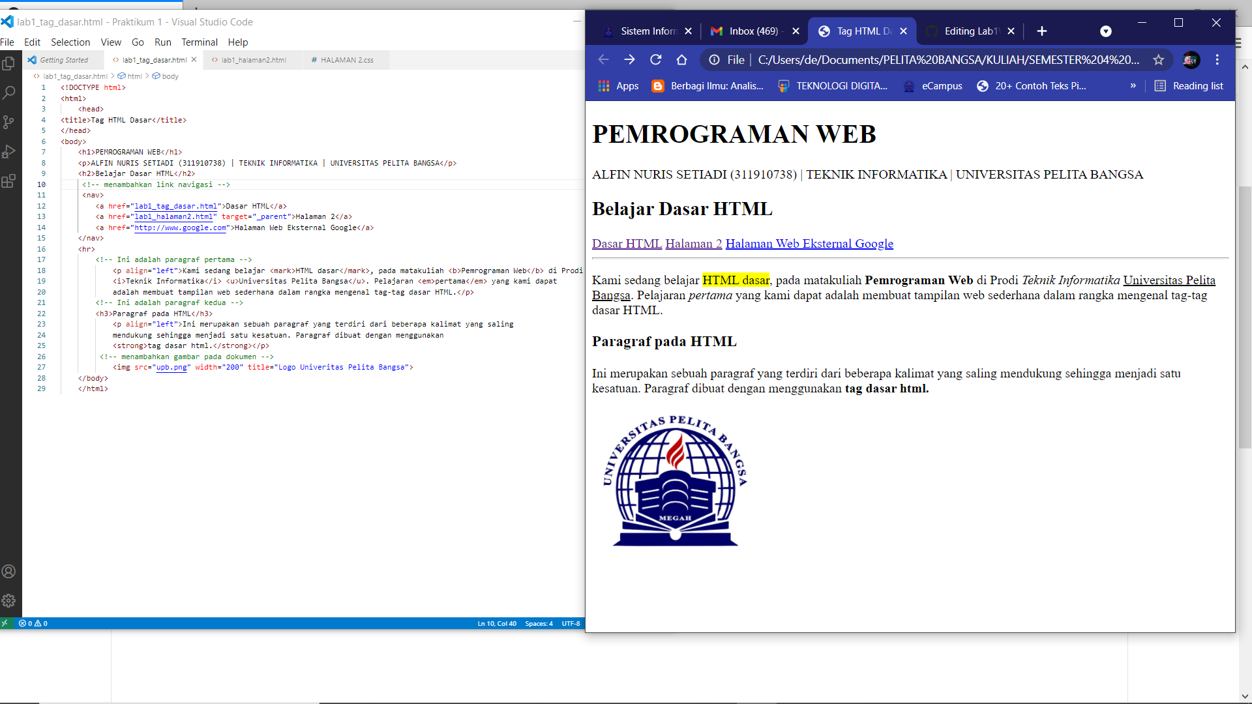This screenshot has height=704, width=1252.
Task: Refresh the browser page
Action: [x=655, y=59]
